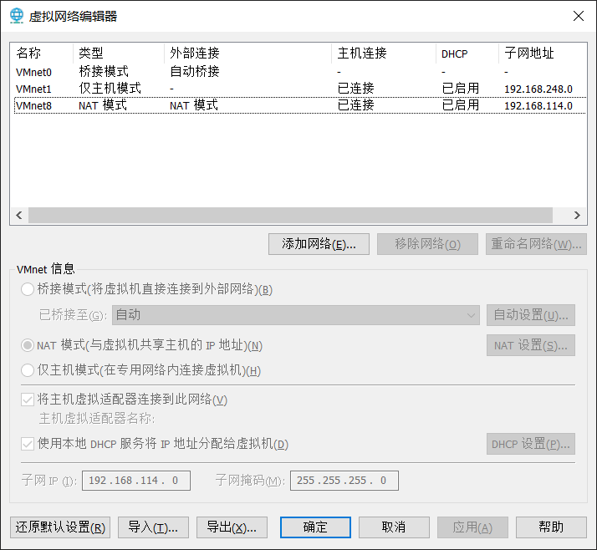Image resolution: width=597 pixels, height=550 pixels.
Task: Click 还原默认设置(R) button
Action: click(x=60, y=527)
